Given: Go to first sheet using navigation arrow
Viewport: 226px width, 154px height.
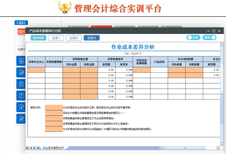Looking at the screenshot, I should pyautogui.click(x=27, y=148).
